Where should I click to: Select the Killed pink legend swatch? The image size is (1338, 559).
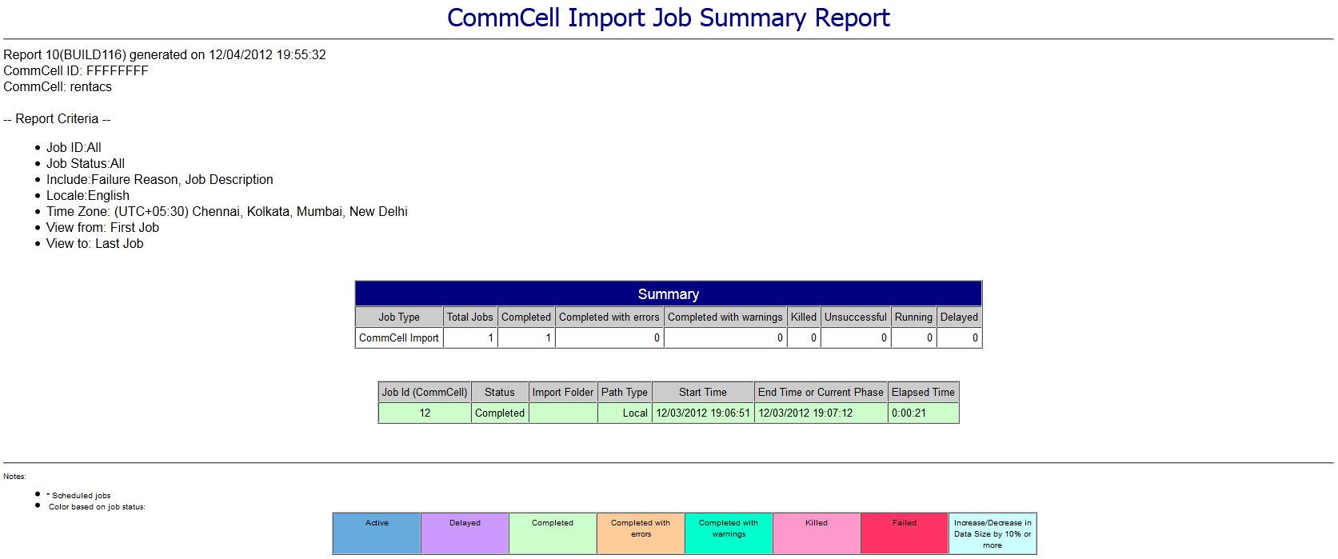[817, 533]
